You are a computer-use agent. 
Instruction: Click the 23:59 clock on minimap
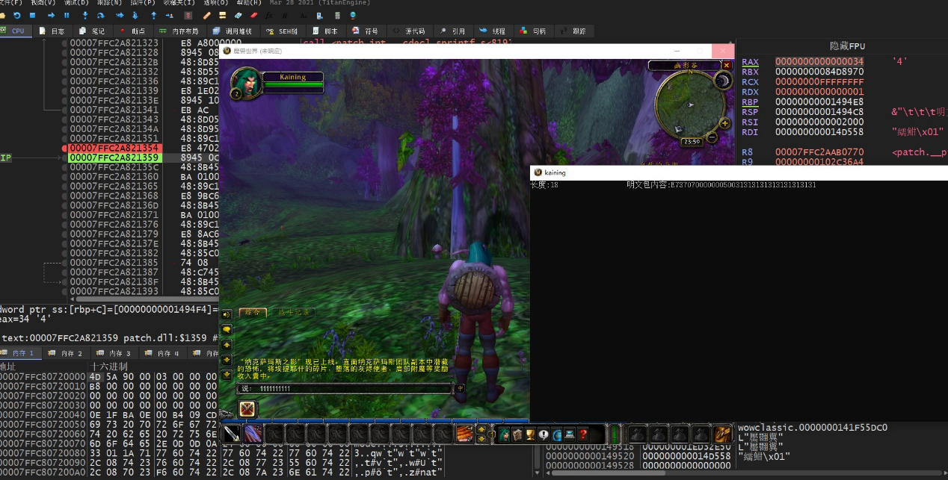[691, 141]
